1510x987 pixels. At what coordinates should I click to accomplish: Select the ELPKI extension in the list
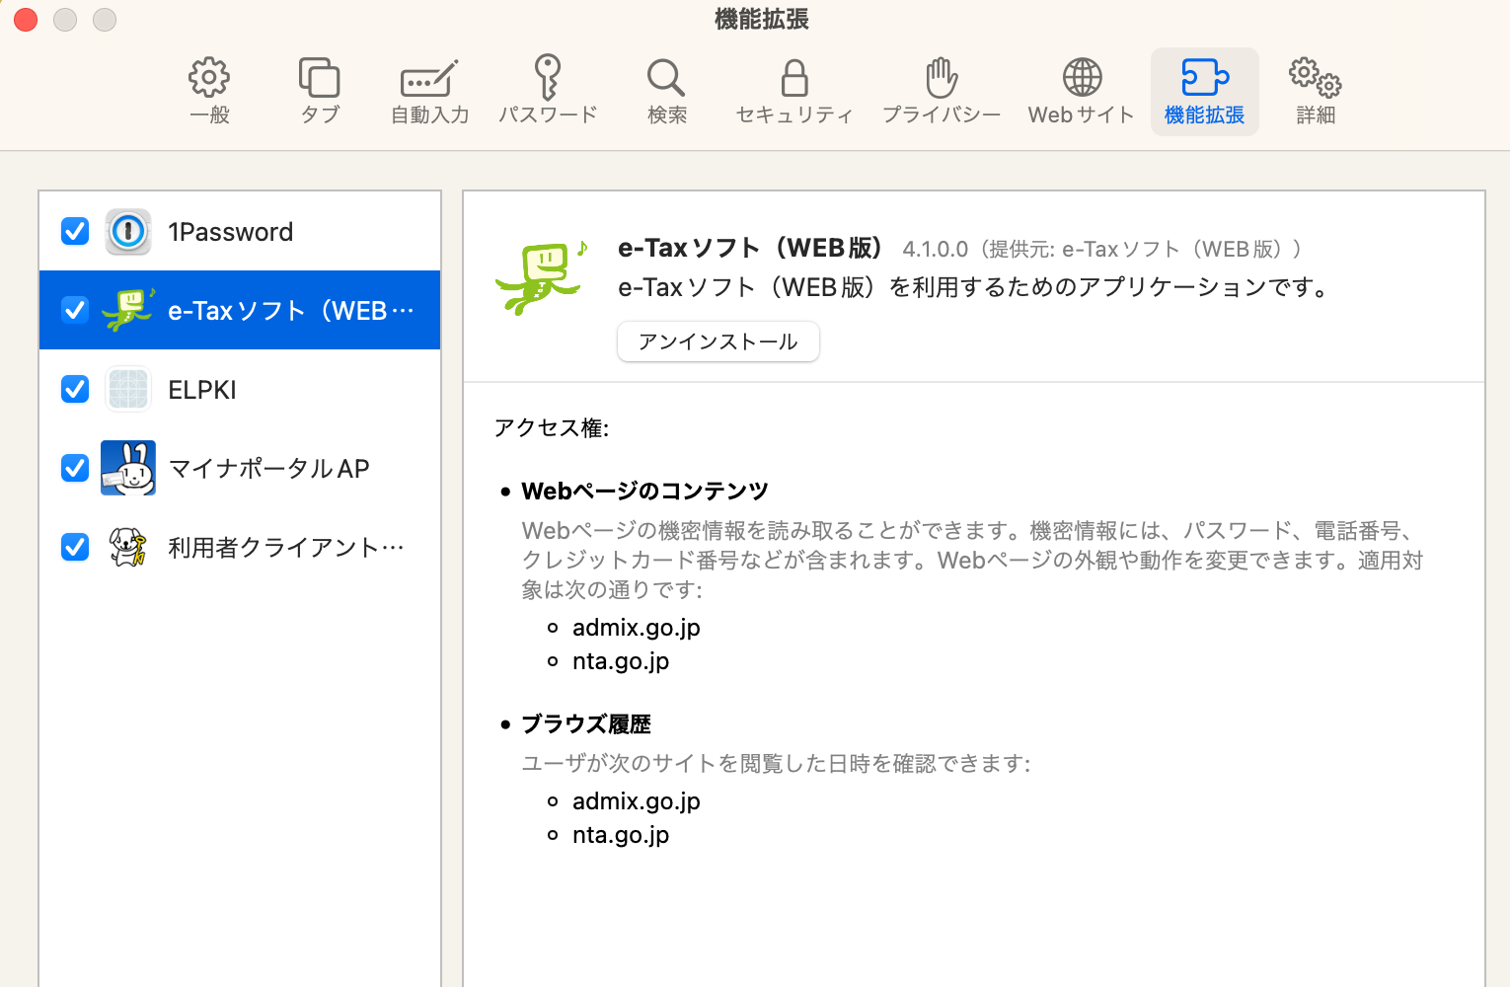pos(202,390)
